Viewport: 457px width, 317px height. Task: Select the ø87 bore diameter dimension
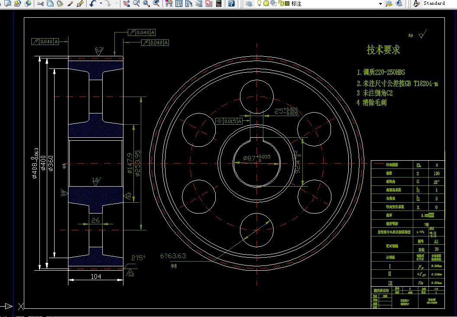pyautogui.click(x=257, y=158)
